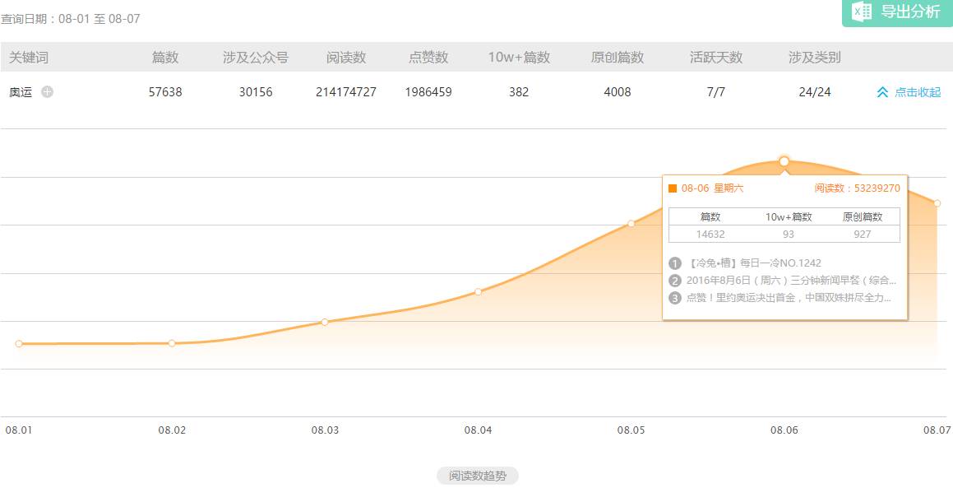Open the 点赞！里约奥运决出首金 article

(789, 298)
